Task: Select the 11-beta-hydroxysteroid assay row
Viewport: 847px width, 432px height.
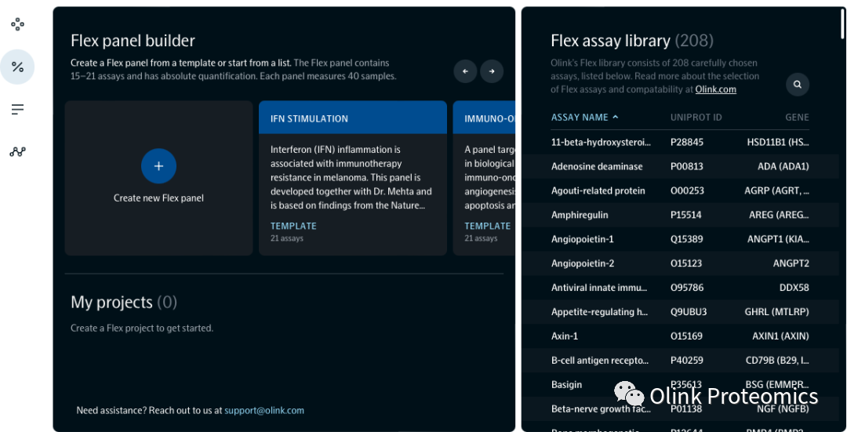Action: tap(680, 142)
